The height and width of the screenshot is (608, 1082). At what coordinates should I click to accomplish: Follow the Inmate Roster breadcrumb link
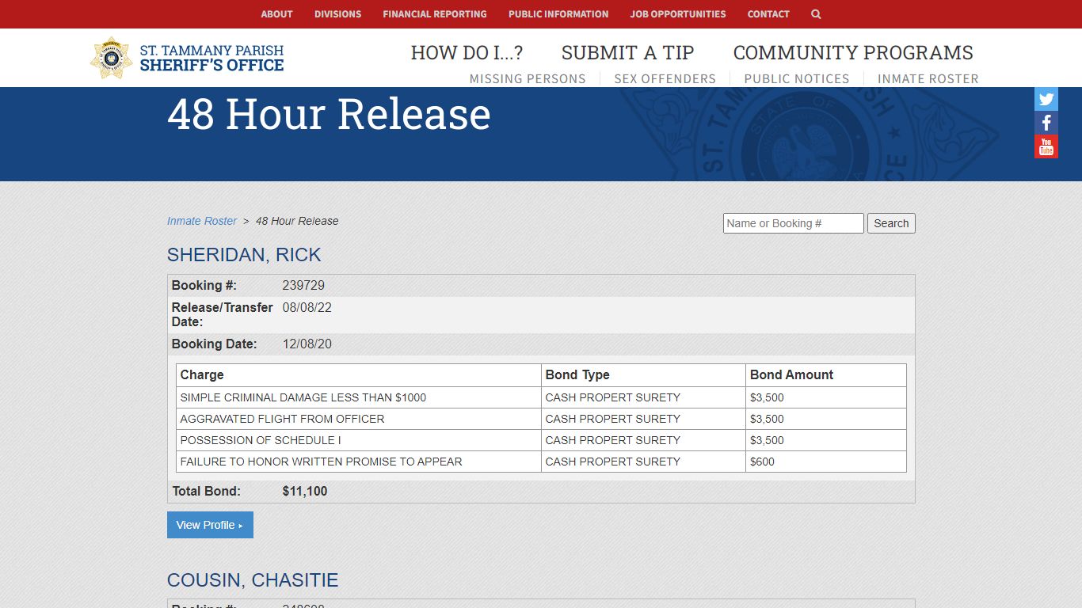[202, 221]
